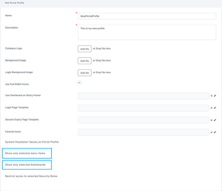Screen dimensions: 222x191
Task: Open dropdown arrow for Use Dashboard as Sticky Footer
Action: click(x=212, y=96)
